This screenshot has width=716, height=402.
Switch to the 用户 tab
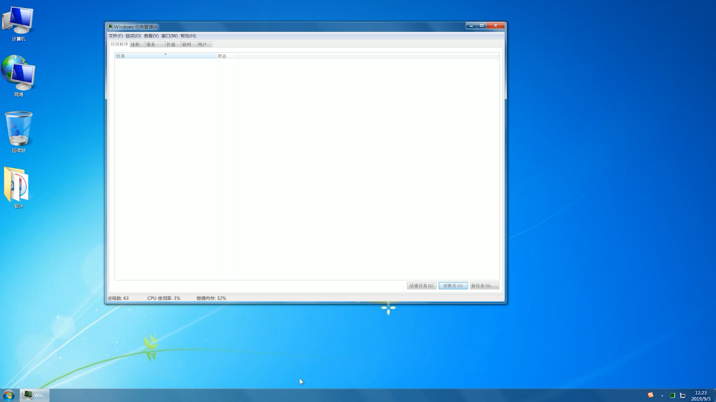point(204,45)
